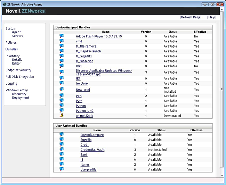
Task: Click the icon beside Adobe Flash Player bundle
Action: click(x=62, y=36)
